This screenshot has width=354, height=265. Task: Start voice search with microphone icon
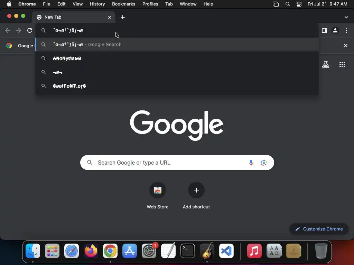pos(251,163)
